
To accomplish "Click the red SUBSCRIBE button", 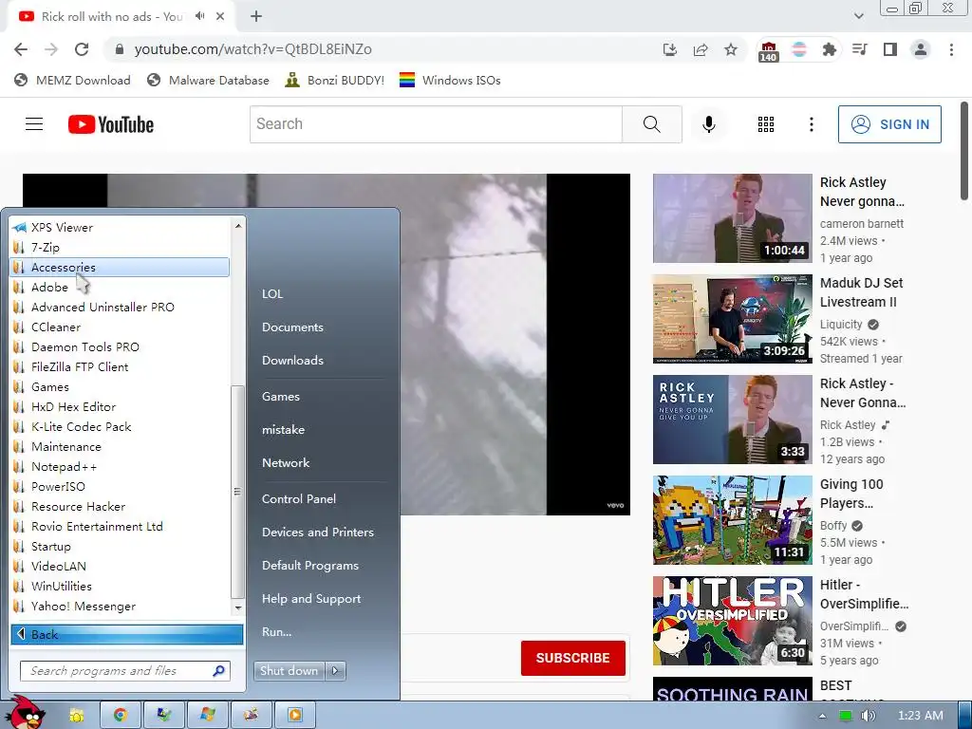I will pos(572,658).
